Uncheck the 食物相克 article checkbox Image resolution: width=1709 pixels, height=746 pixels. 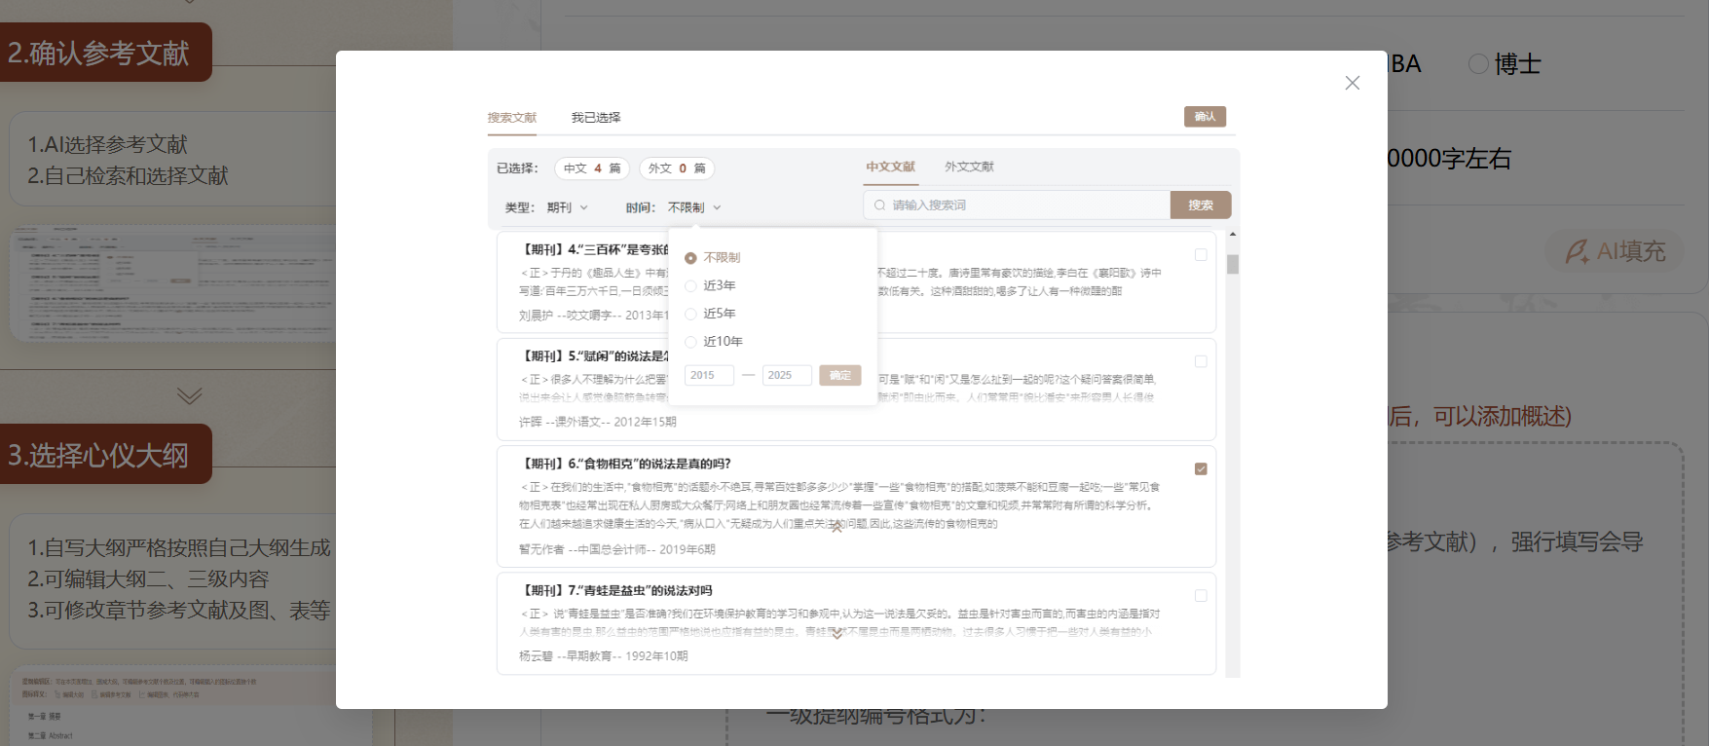coord(1201,468)
